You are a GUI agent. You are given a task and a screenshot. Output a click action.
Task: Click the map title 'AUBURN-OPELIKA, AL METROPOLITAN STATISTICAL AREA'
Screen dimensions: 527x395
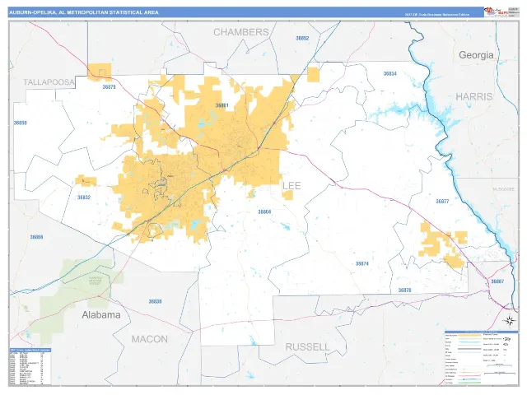point(84,12)
